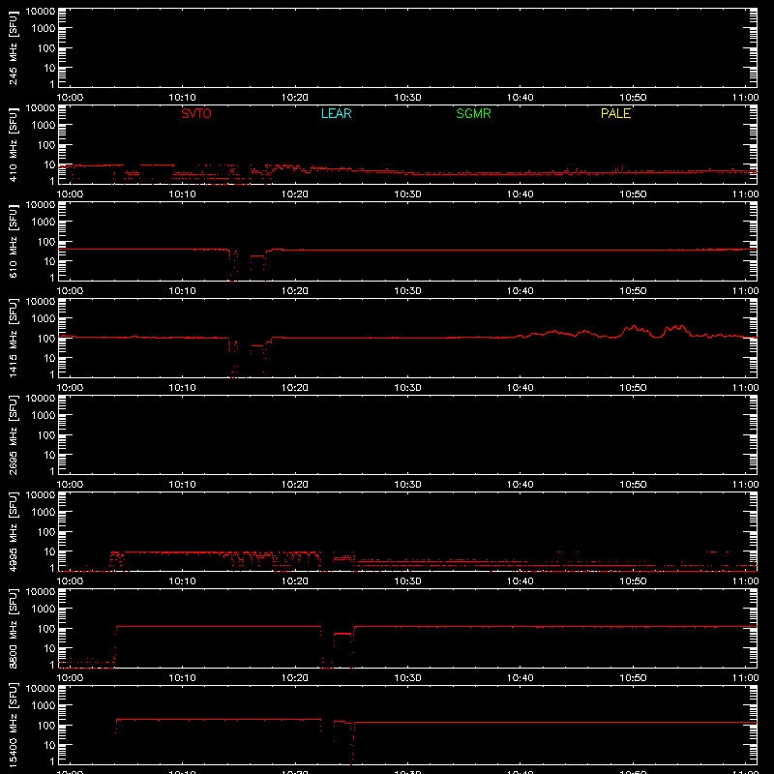Select the 1415 MHz [SFU] axis title

tap(13, 338)
